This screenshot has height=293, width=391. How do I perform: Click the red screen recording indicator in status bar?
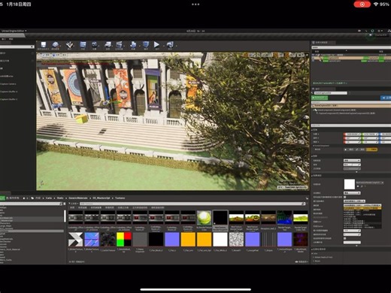(362, 5)
